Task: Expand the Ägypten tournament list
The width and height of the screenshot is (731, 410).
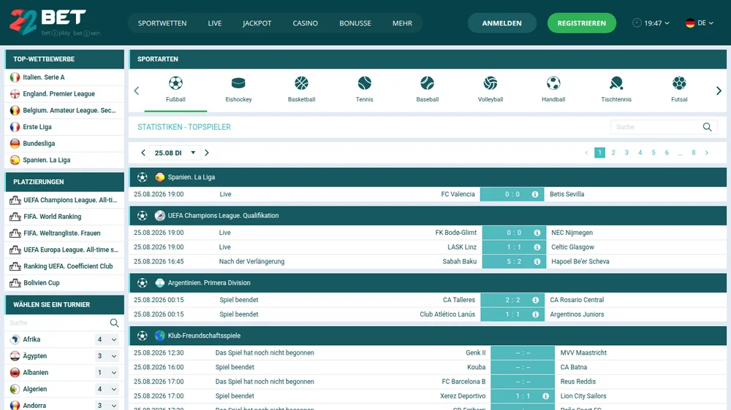Action: (x=114, y=356)
